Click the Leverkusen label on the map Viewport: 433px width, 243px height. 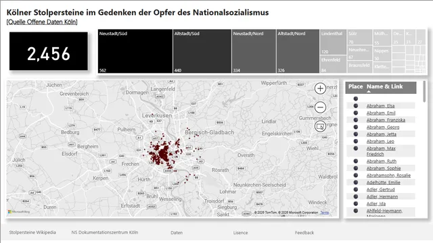coord(157,115)
